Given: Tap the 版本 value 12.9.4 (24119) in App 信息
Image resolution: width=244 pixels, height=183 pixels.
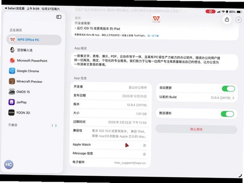Looking at the screenshot, I should coord(137,105).
